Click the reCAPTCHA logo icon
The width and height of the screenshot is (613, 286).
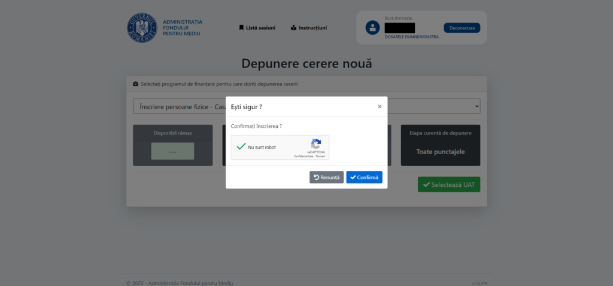coord(316,143)
